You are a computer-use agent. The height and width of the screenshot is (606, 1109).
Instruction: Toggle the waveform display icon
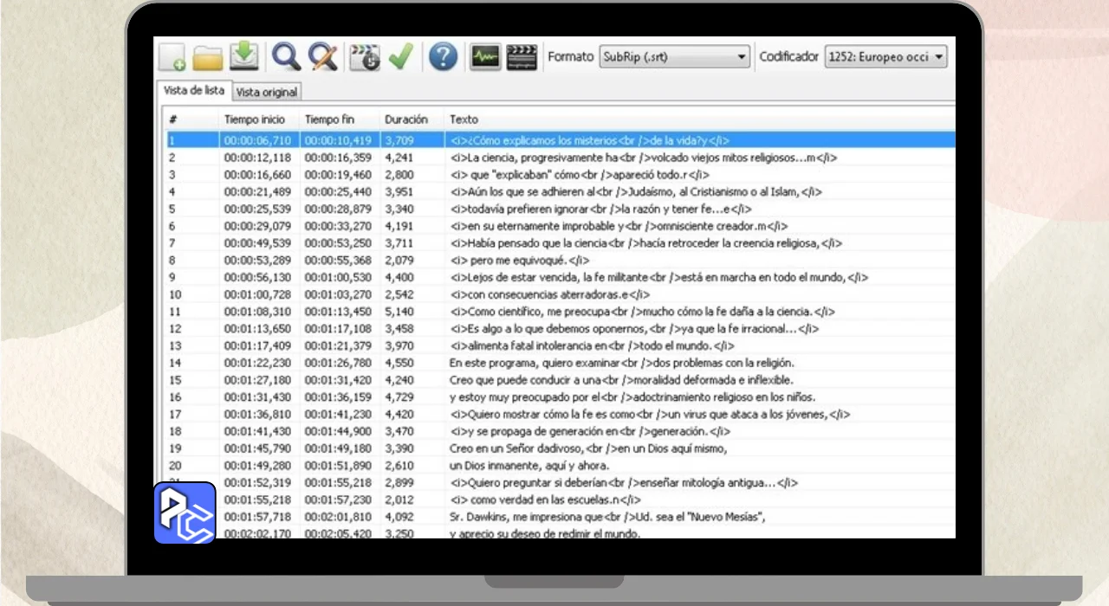[485, 57]
